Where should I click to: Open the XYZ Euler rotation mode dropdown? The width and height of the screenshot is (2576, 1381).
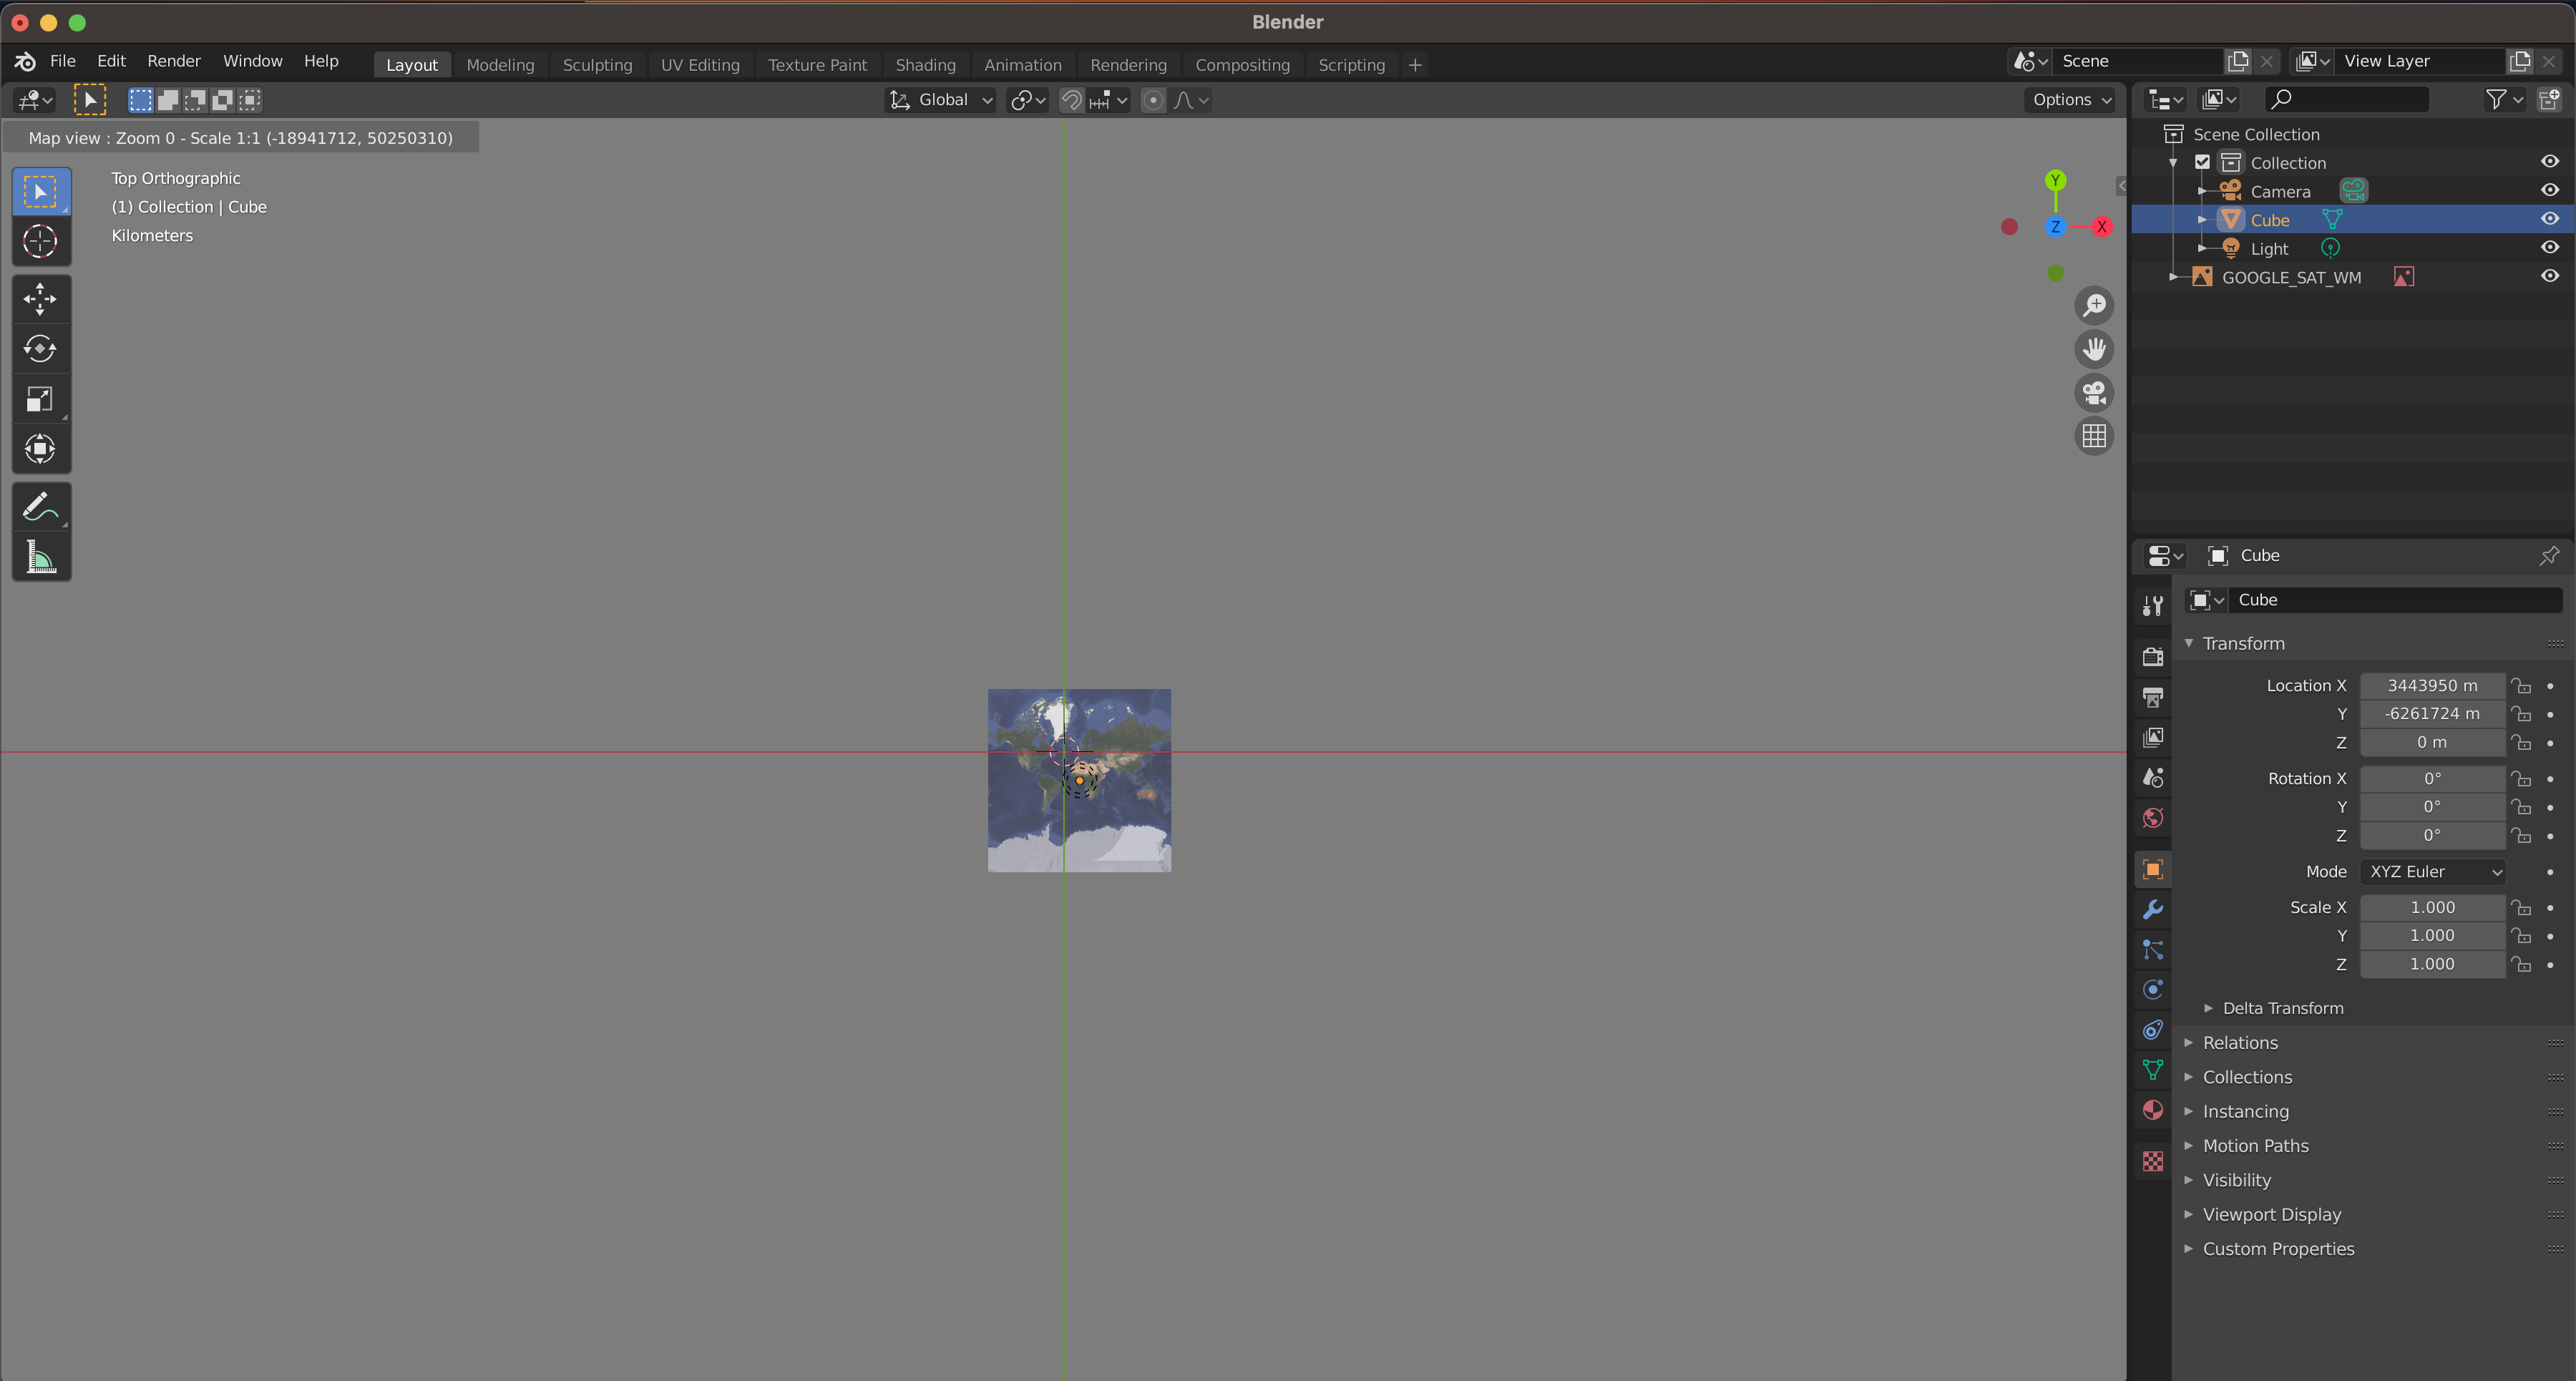click(2432, 871)
